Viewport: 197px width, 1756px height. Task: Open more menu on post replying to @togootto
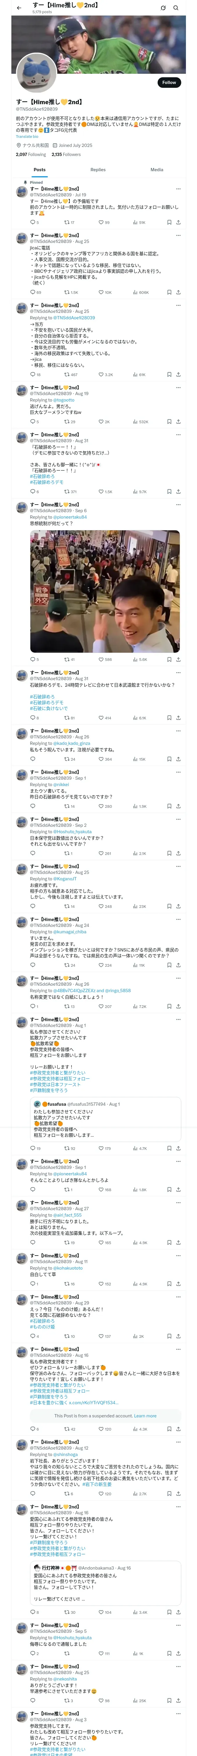click(178, 388)
